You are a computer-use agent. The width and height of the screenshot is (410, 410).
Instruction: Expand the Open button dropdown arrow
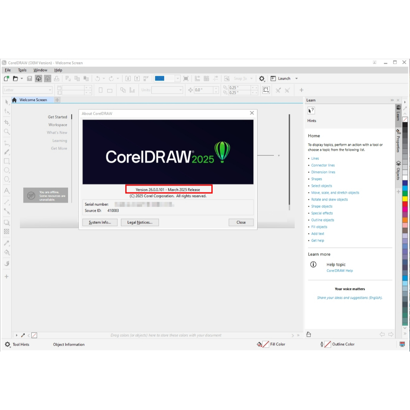tap(22, 78)
